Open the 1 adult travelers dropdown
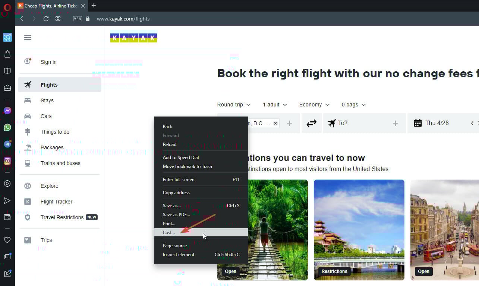 click(275, 105)
